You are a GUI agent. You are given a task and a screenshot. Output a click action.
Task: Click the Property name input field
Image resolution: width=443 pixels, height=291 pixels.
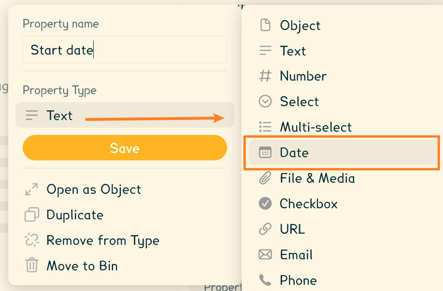click(125, 50)
